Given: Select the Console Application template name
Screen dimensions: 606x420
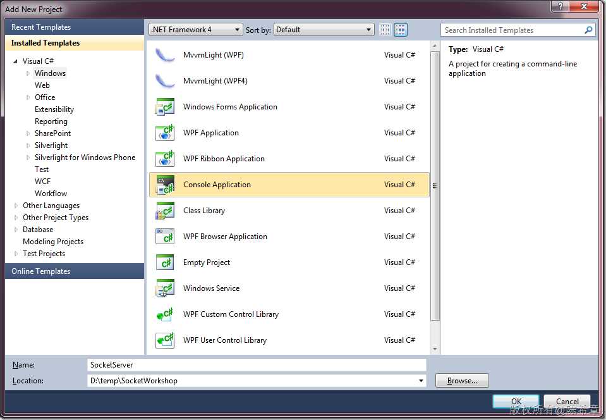Looking at the screenshot, I should (x=217, y=185).
